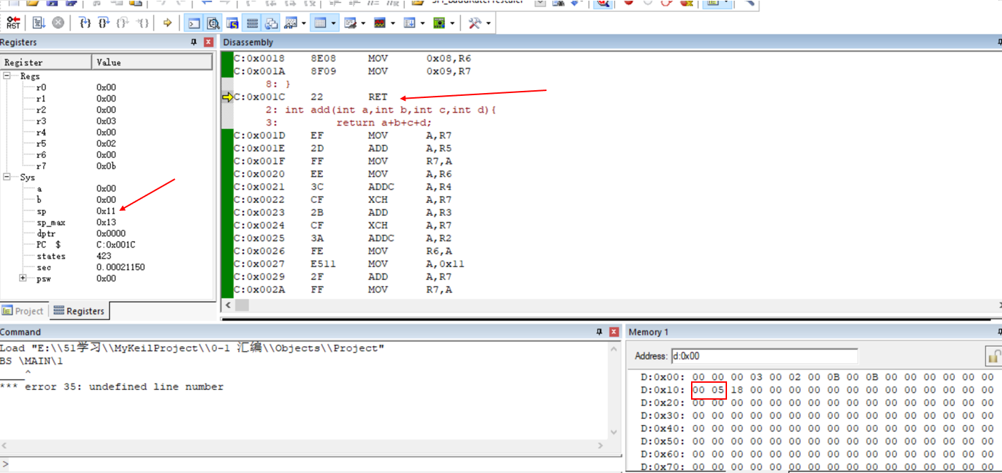Click Disassembly horizontal scrollbar left arrow
This screenshot has width=1002, height=473.
pos(227,305)
